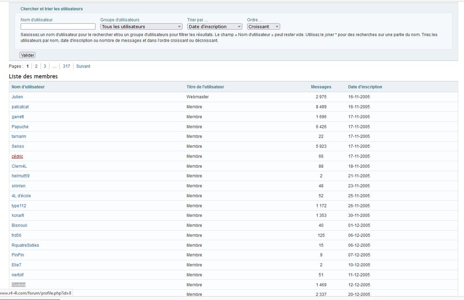Go to page 3 of members
This screenshot has height=300, width=464.
(45, 66)
